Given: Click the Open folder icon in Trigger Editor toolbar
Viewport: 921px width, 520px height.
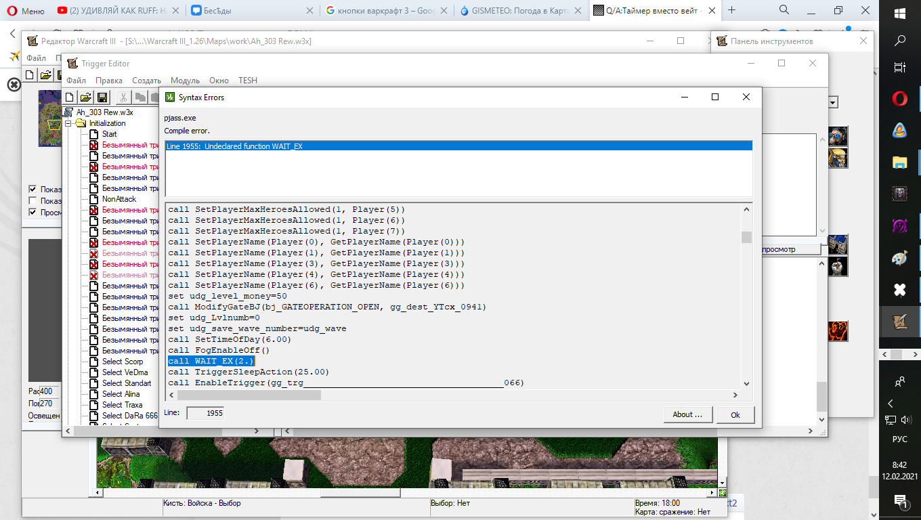Looking at the screenshot, I should pyautogui.click(x=85, y=97).
